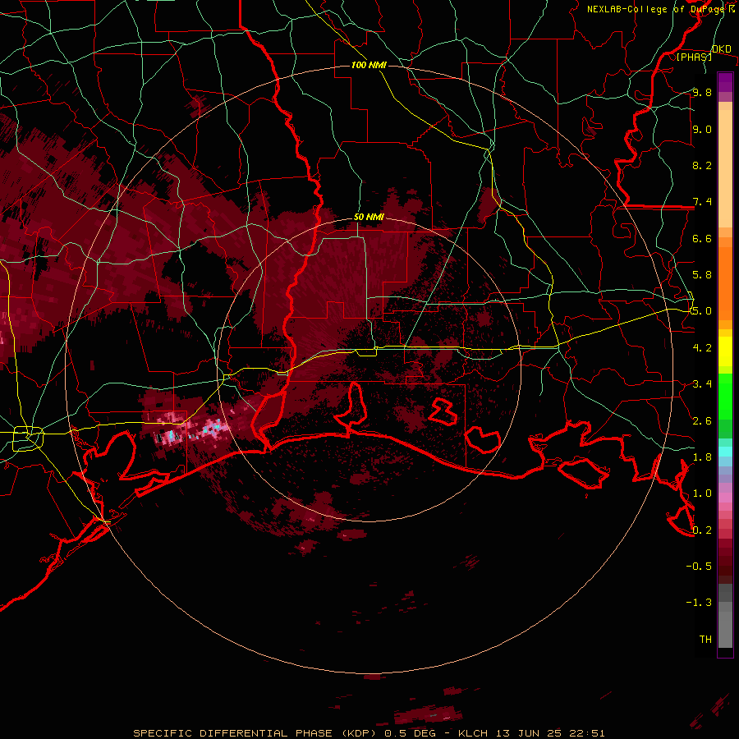Click the 2.6 value on the color scale
This screenshot has width=739, height=739.
[702, 421]
